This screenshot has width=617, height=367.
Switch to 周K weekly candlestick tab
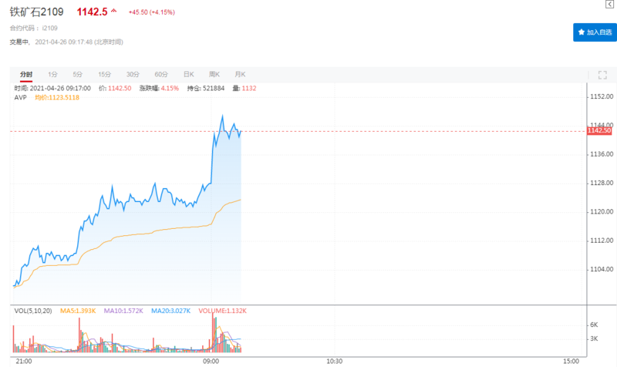(214, 74)
